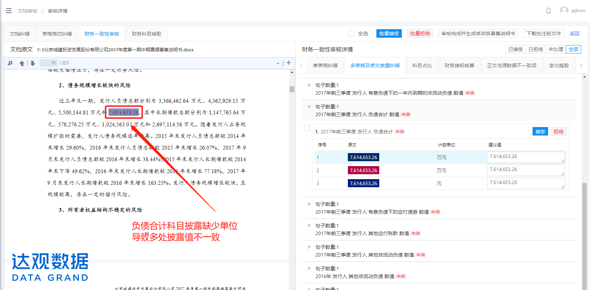Click the hamburger menu collapse icon
Viewport: 590px width, 290px height.
9,11
